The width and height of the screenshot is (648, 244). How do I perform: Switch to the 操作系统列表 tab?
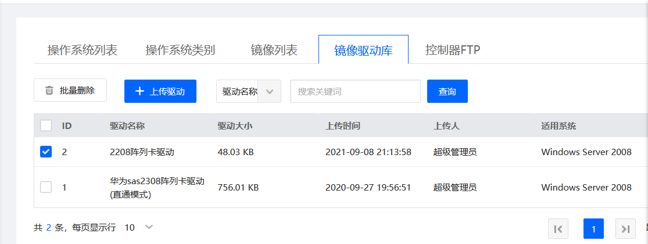[83, 50]
